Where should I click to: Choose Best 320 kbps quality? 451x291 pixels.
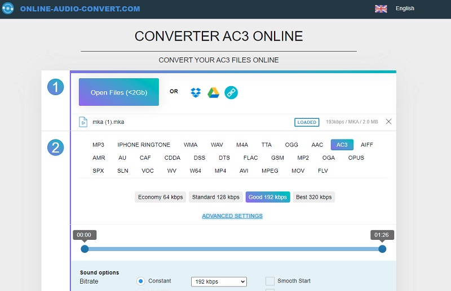pyautogui.click(x=314, y=197)
